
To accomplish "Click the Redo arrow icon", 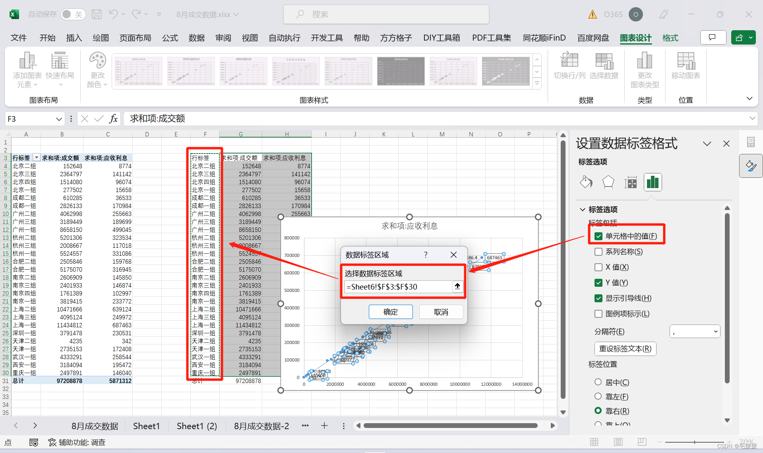I will tap(136, 14).
